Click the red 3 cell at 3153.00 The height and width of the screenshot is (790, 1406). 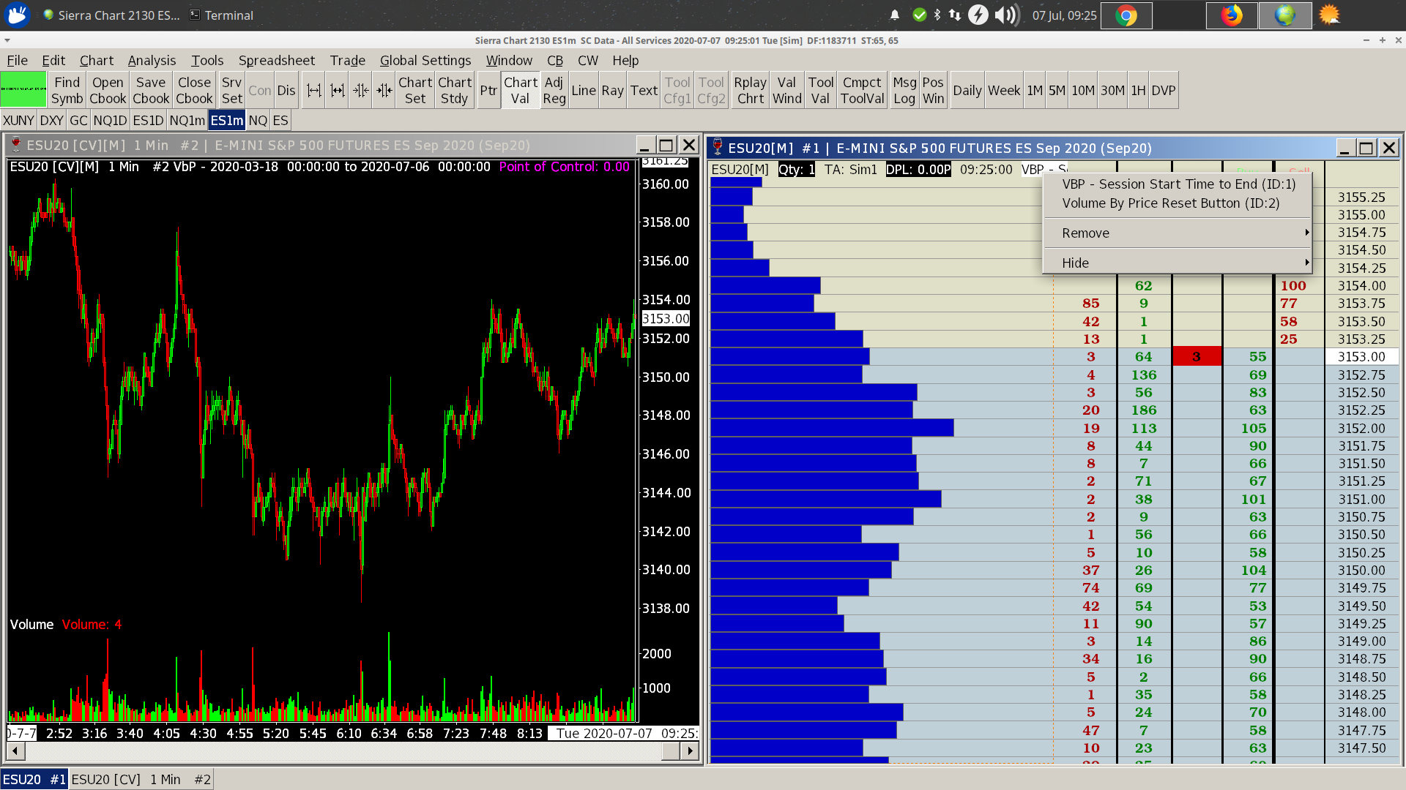1197,356
